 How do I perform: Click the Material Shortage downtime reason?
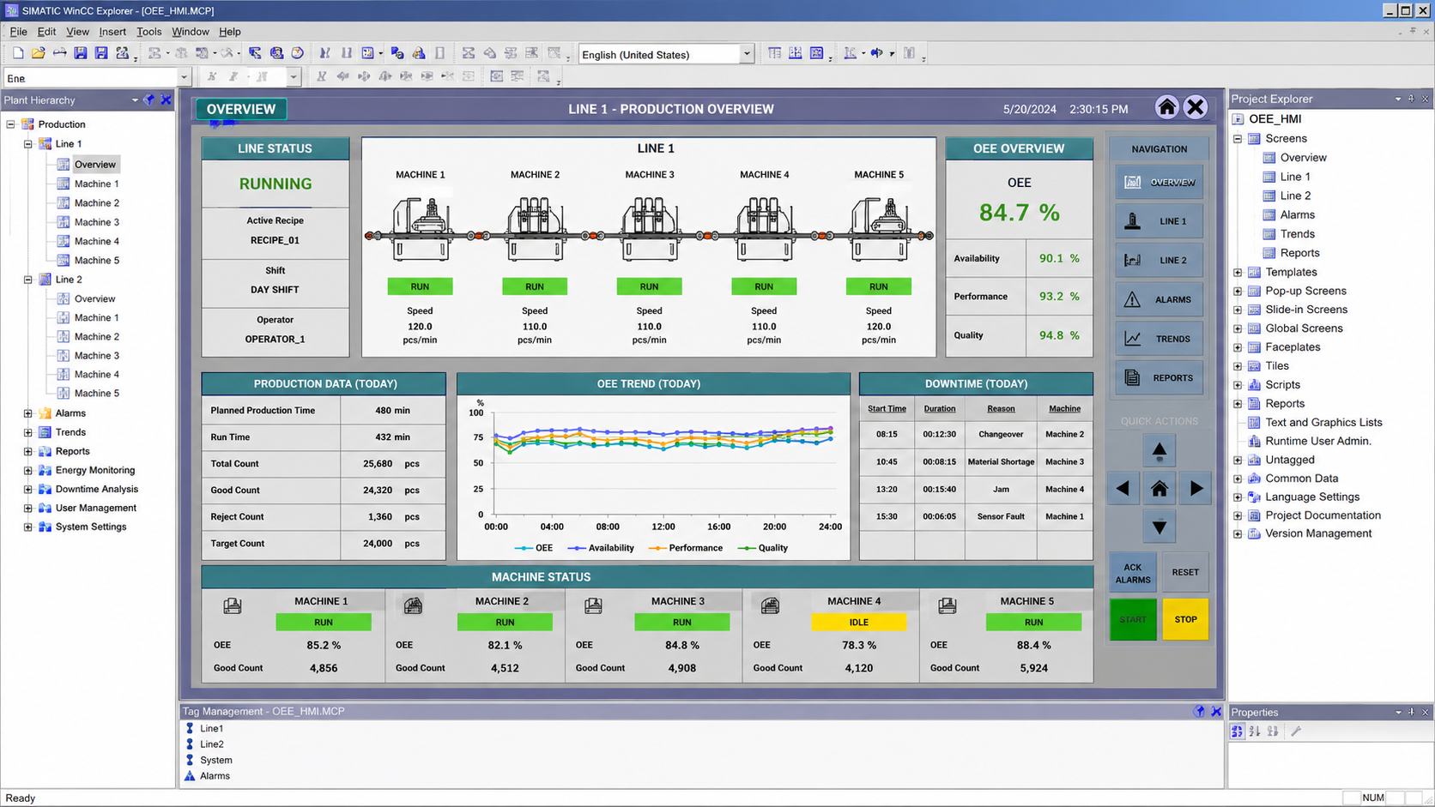[x=1001, y=462]
